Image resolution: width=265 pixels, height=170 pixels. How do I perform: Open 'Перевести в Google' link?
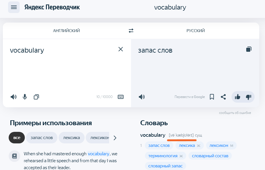click(190, 97)
